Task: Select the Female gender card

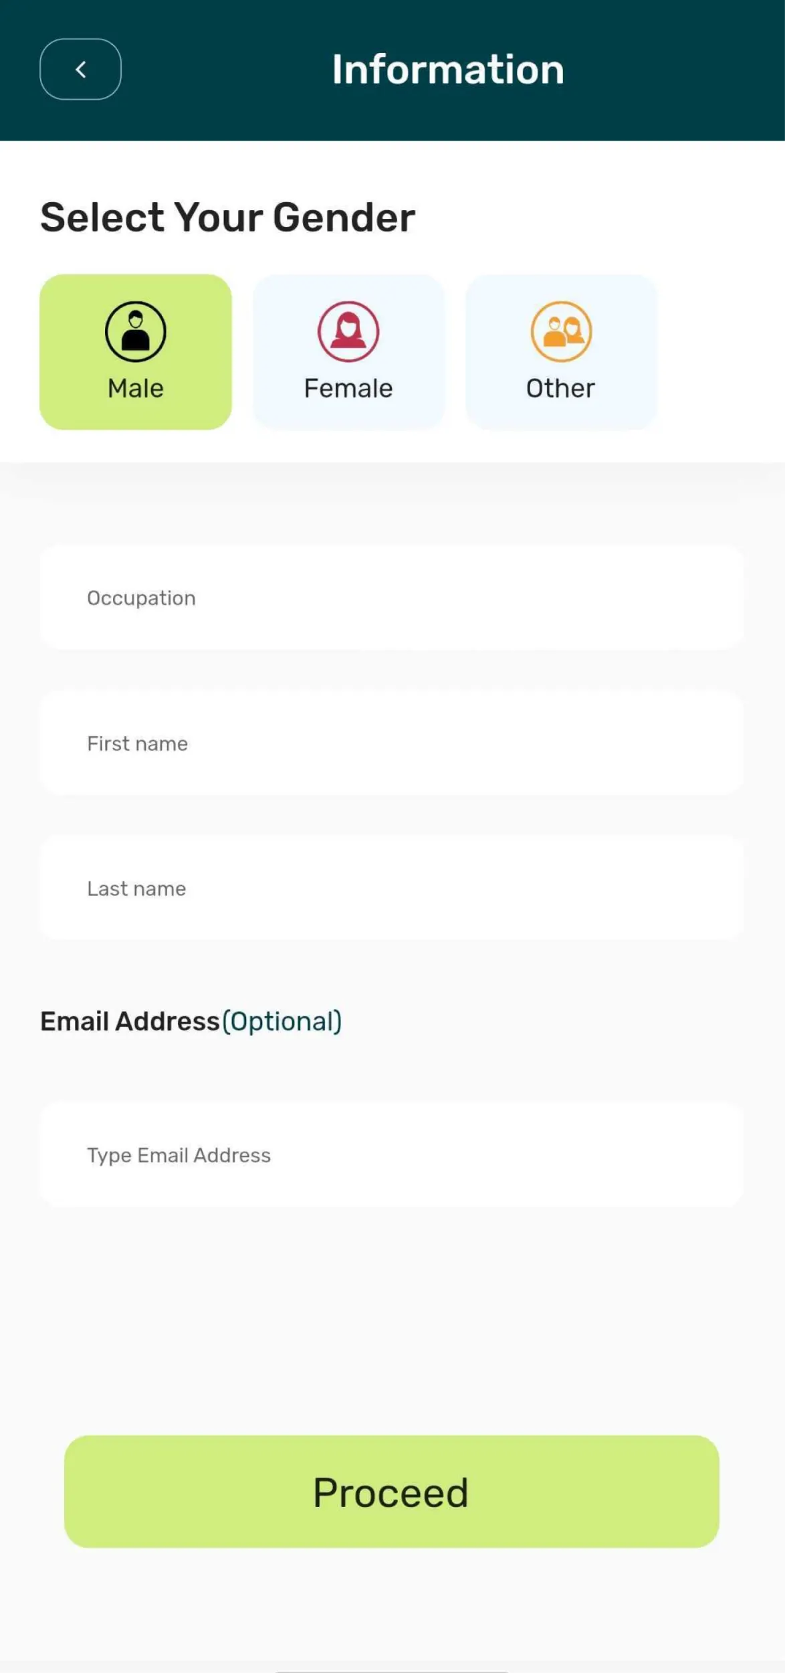Action: [x=348, y=352]
